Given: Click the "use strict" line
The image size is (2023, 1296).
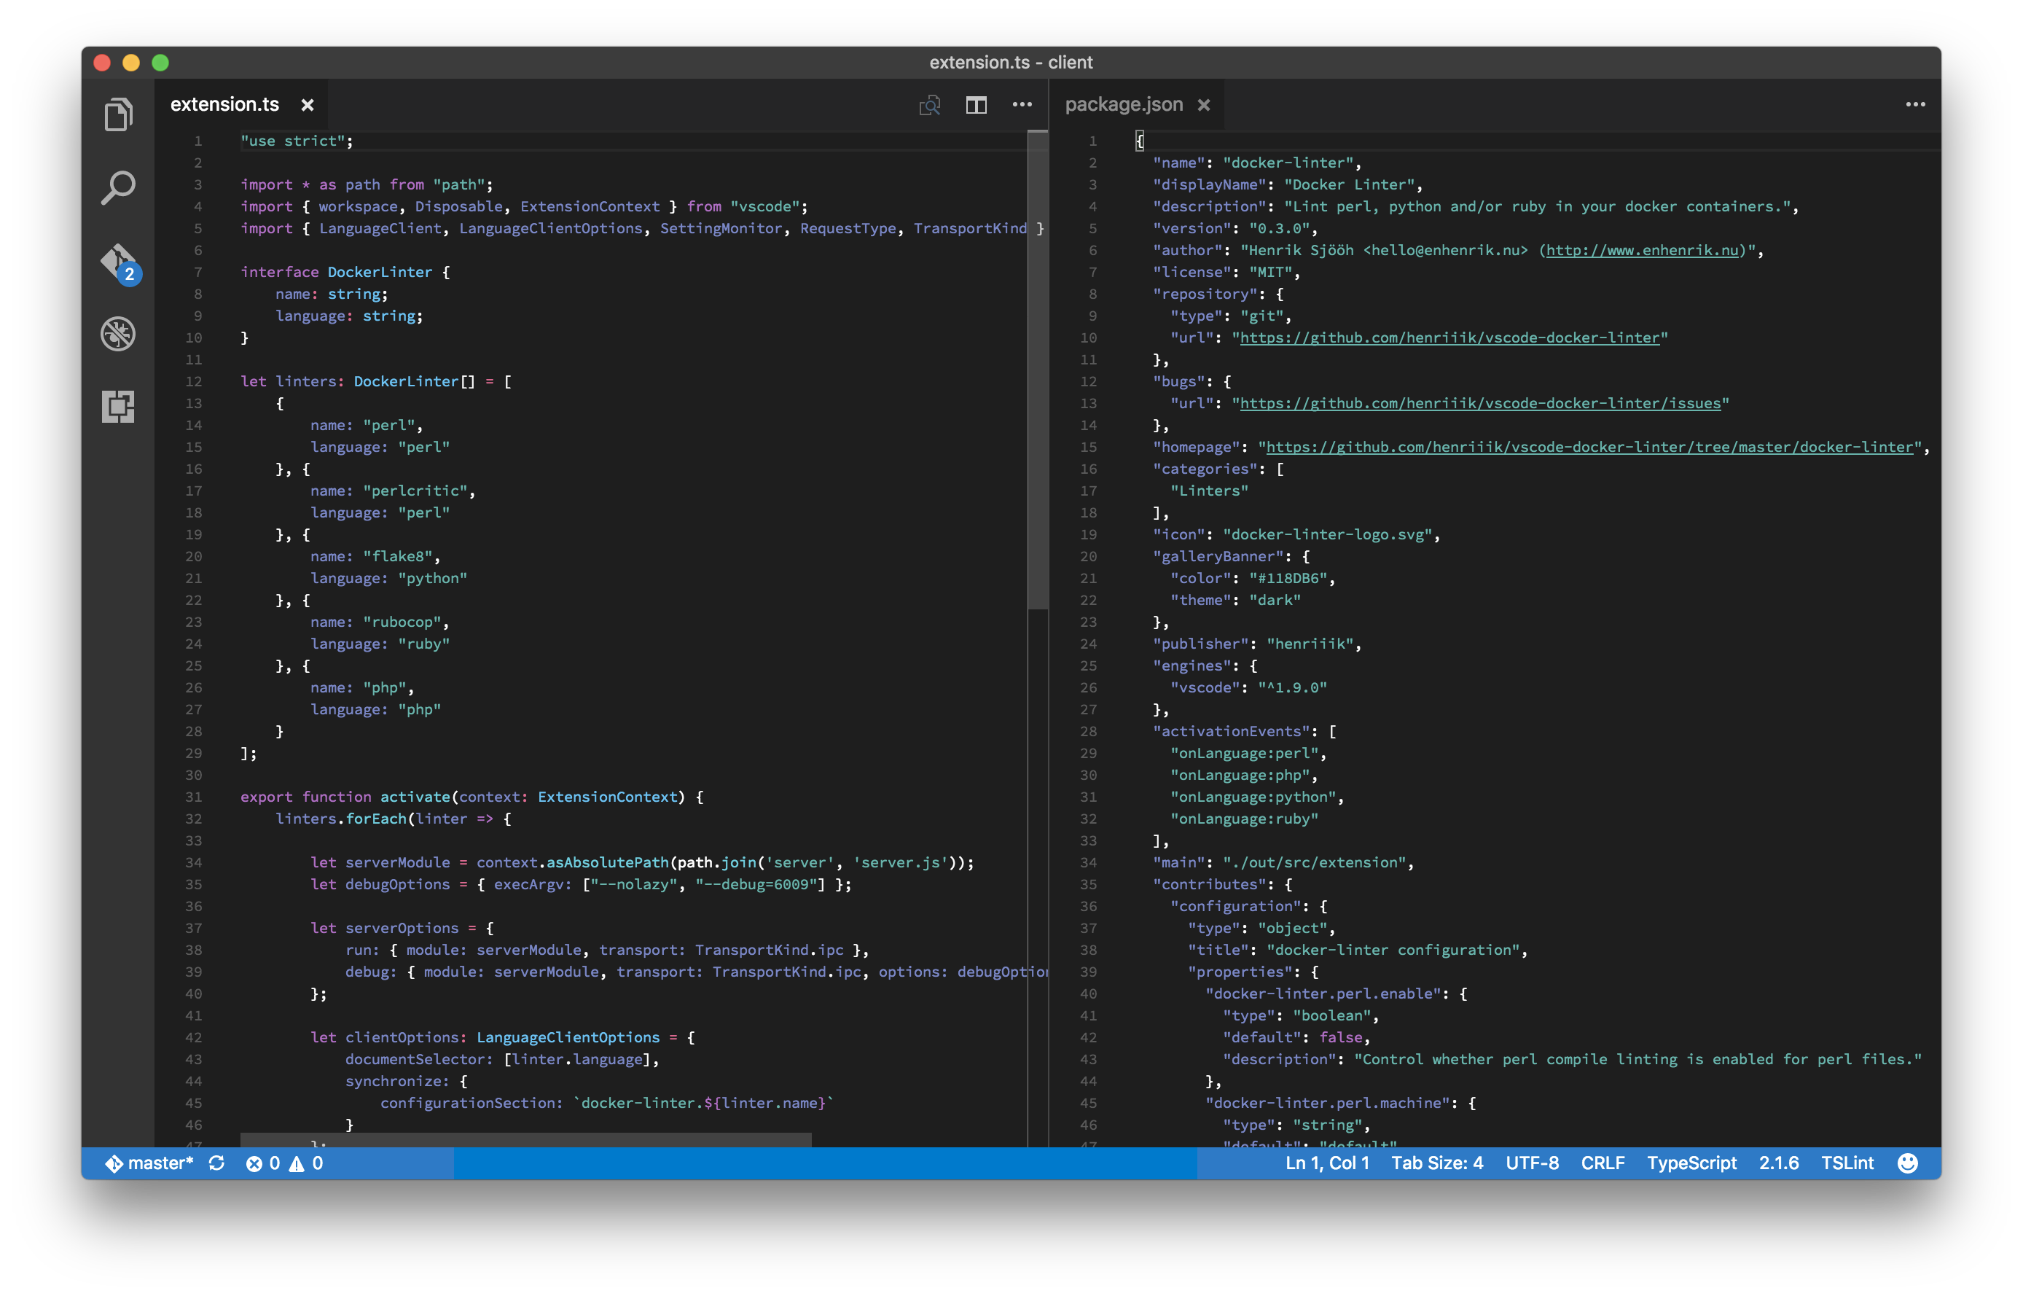Looking at the screenshot, I should [x=297, y=141].
